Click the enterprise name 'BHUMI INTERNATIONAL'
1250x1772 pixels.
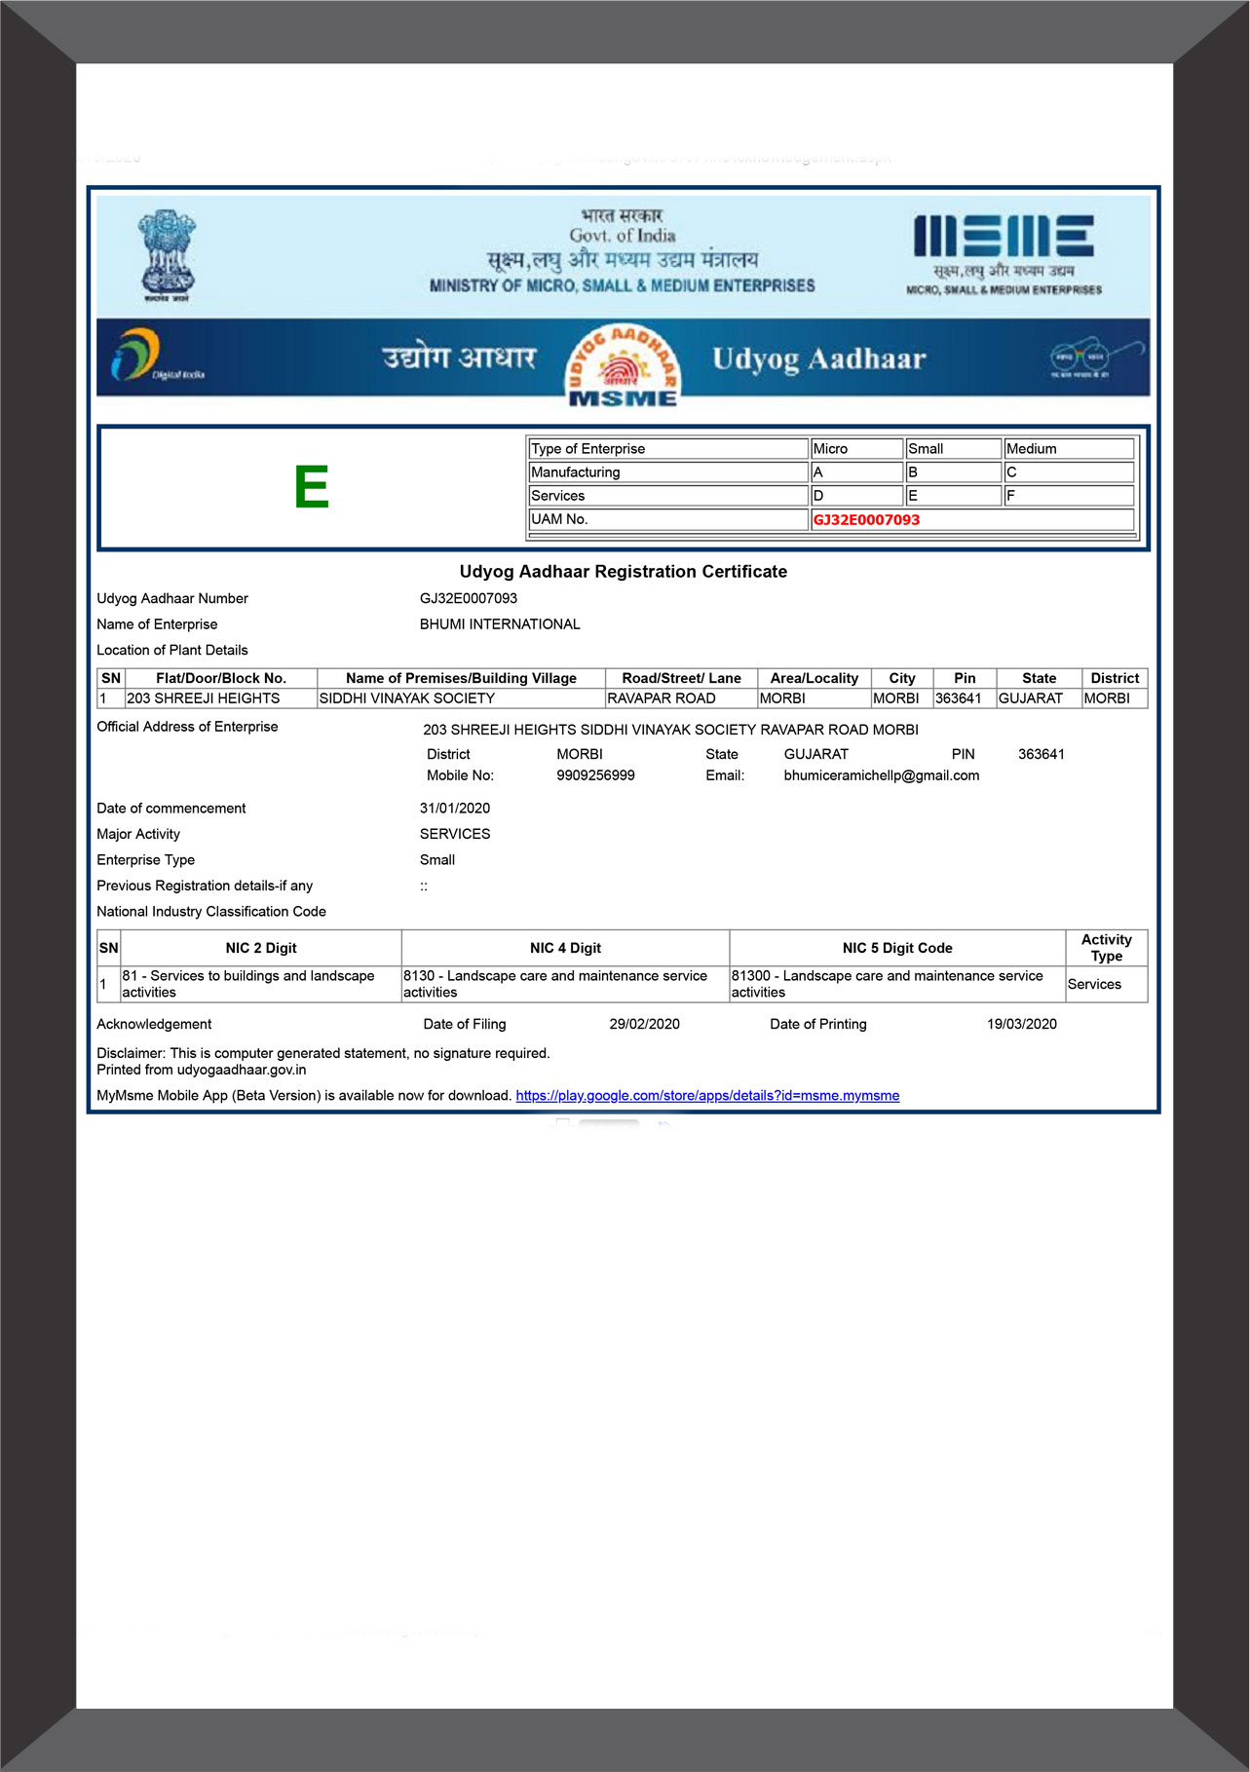tap(500, 624)
